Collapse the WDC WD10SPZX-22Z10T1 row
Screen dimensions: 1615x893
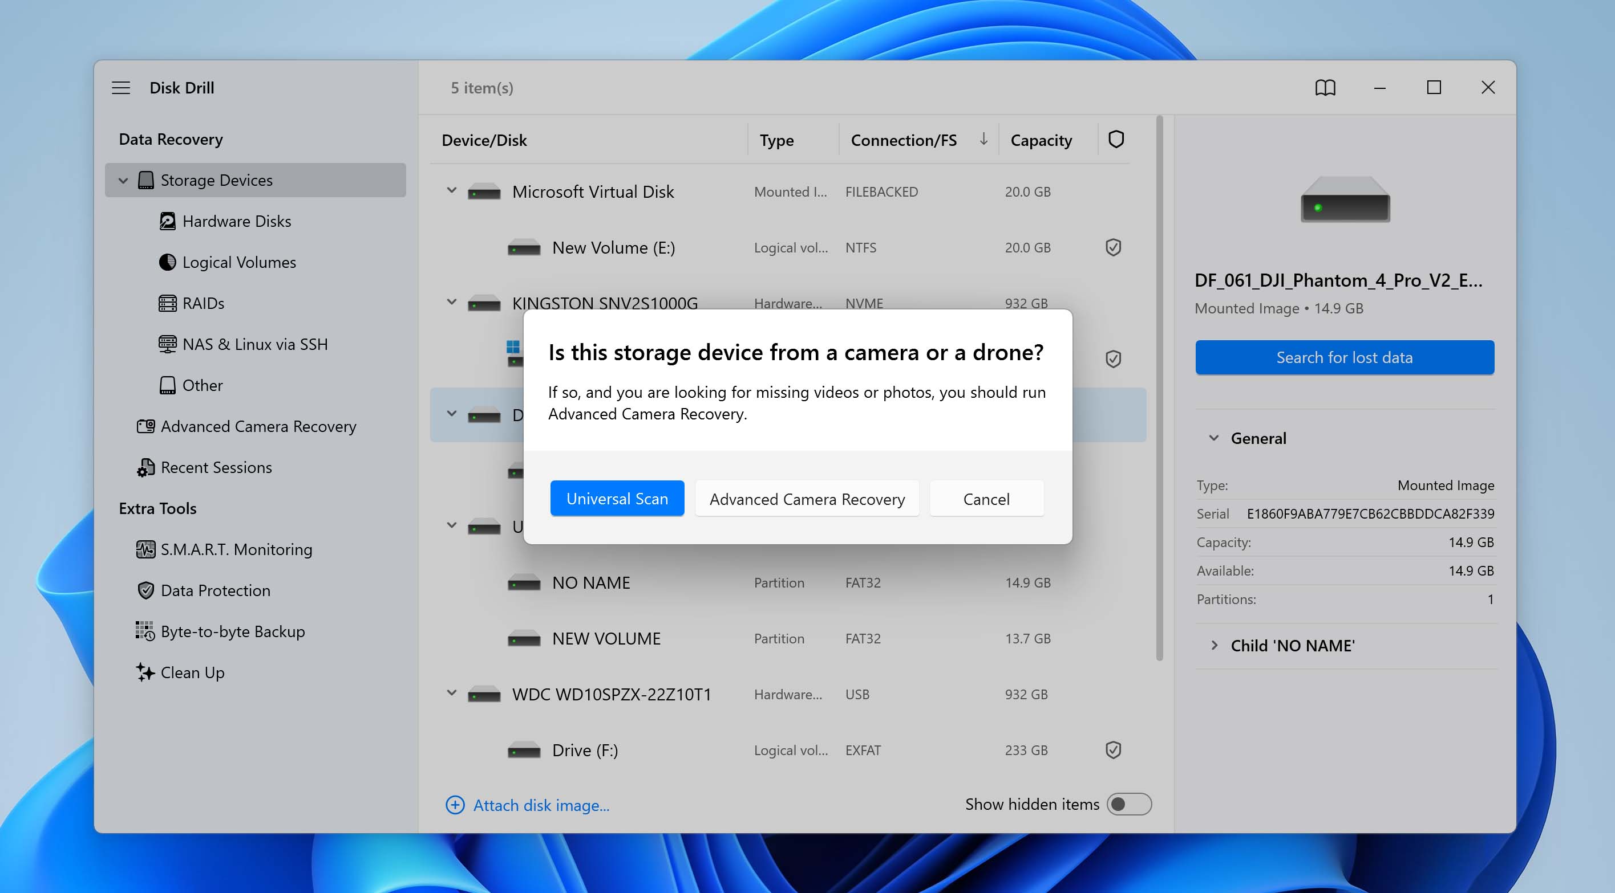[x=451, y=692]
